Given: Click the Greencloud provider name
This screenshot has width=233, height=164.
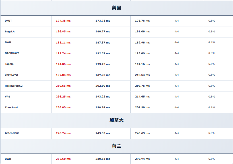Looking at the screenshot, I should coord(12,133).
